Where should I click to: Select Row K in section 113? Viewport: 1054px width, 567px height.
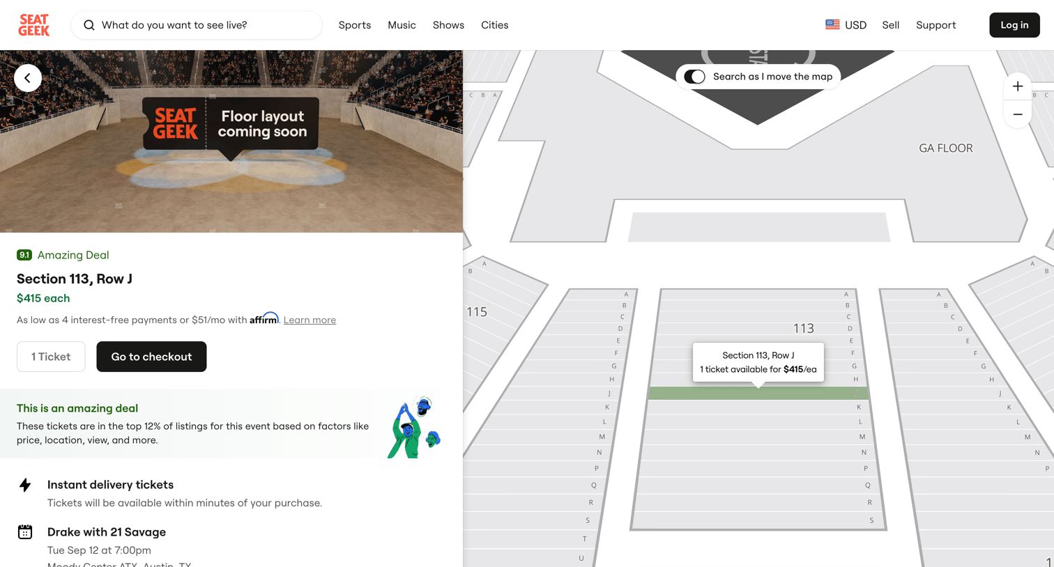pos(757,407)
